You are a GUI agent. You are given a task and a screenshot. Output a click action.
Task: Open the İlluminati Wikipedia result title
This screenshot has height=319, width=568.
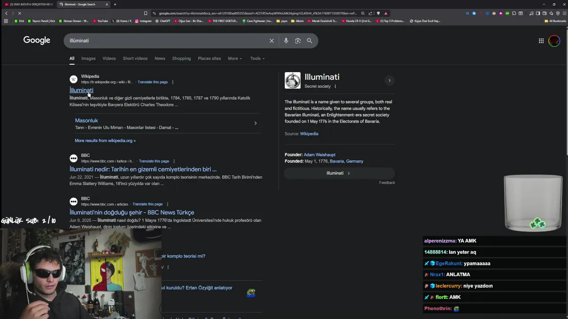(81, 90)
